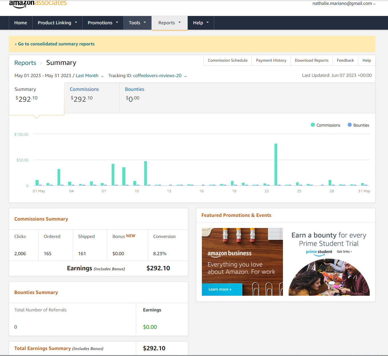Click Get links on Prime Student banner
This screenshot has width=388, height=356.
tap(344, 252)
